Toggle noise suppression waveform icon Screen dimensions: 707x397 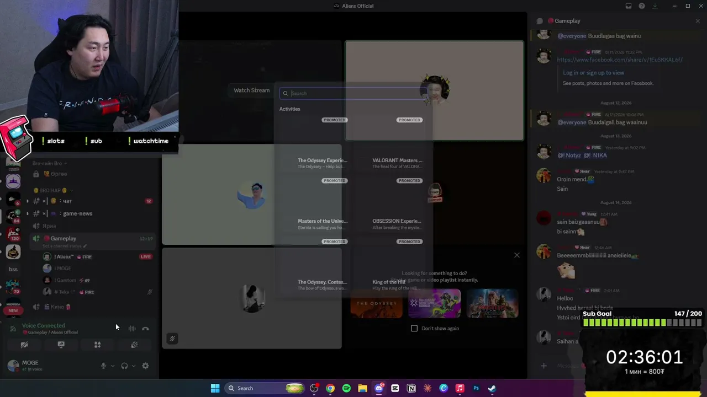click(132, 329)
